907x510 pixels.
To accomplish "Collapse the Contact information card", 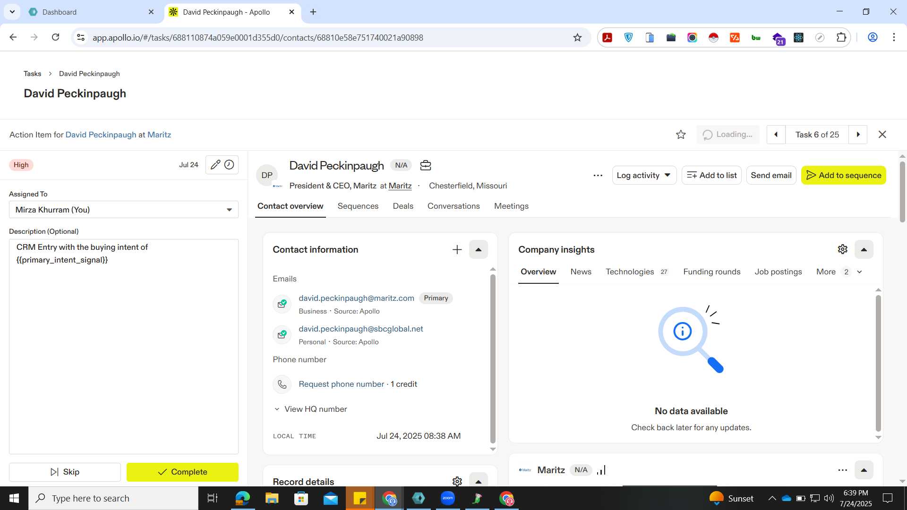I will click(479, 249).
